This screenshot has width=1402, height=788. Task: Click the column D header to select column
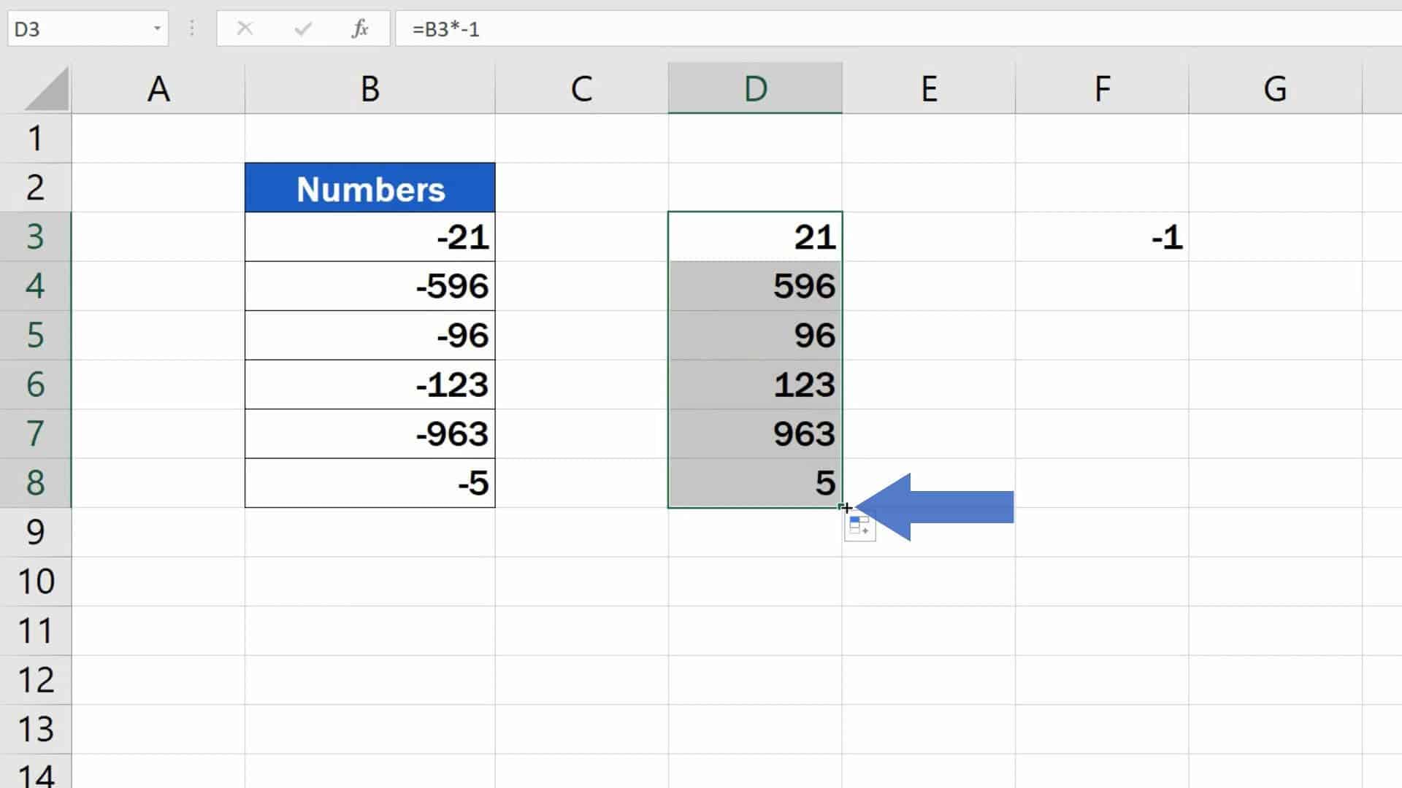(x=755, y=88)
